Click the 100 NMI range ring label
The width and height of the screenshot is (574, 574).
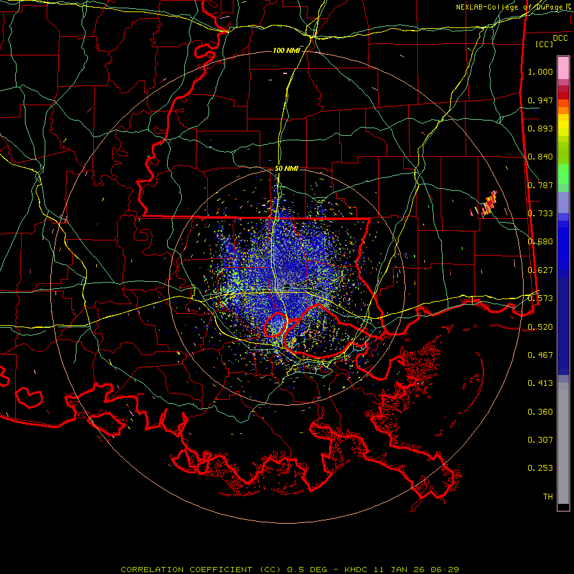286,50
